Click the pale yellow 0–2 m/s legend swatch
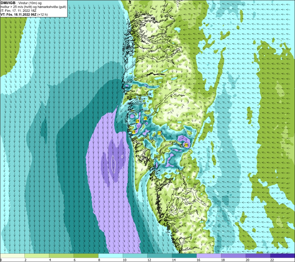The image size is (295, 262). 12,256
